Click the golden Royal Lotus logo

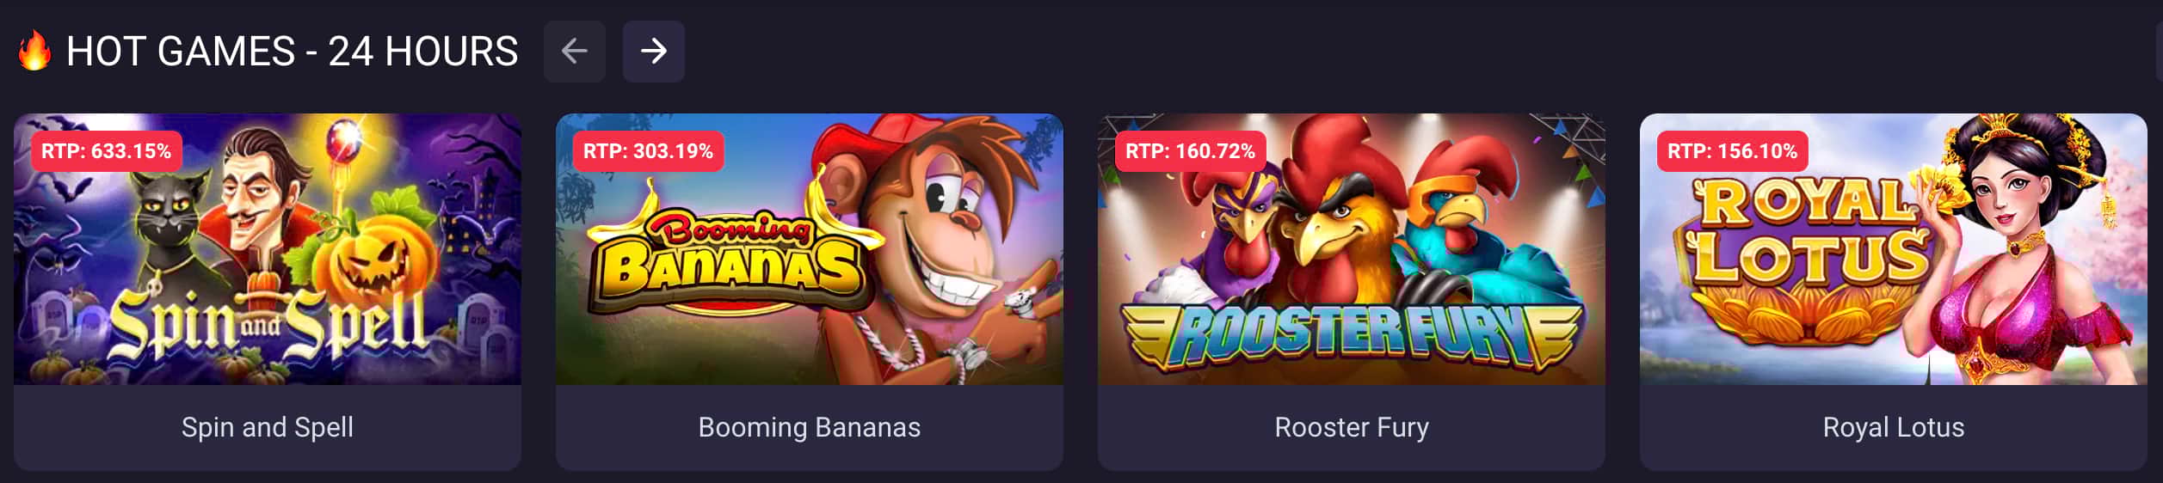tap(1807, 249)
